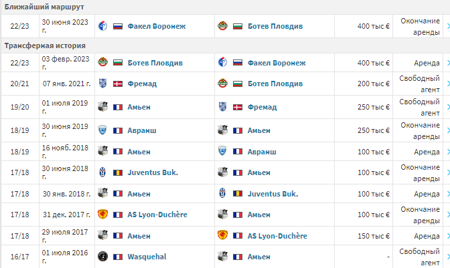Open AS Lyon-Duchère link in 29 July 2017 row
Image resolution: width=450 pixels, height=268 pixels.
[277, 236]
